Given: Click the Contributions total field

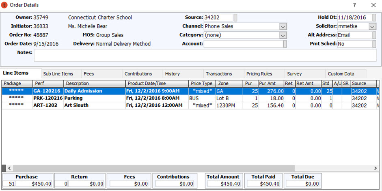Looking at the screenshot, I should 175,184.
